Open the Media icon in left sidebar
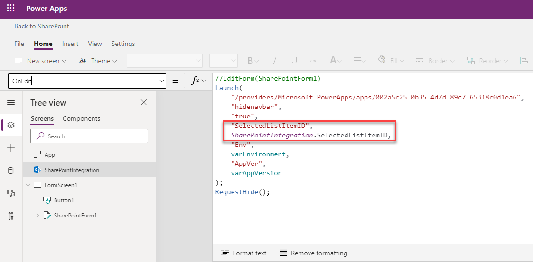Screen dimensions: 533x262 (x=11, y=193)
